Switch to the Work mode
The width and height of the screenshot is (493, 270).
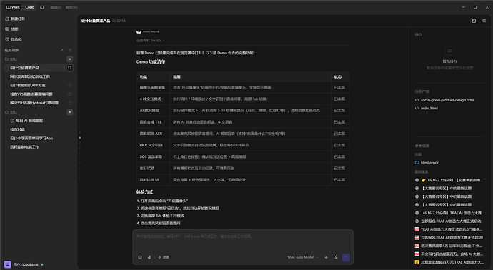(13, 7)
